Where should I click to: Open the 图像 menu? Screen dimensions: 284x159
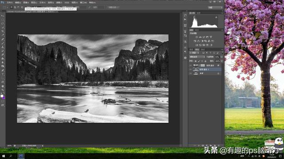pos(26,3)
